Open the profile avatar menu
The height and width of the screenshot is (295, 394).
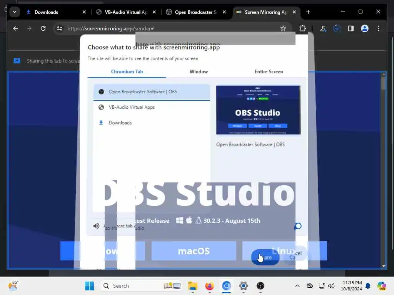point(365,28)
